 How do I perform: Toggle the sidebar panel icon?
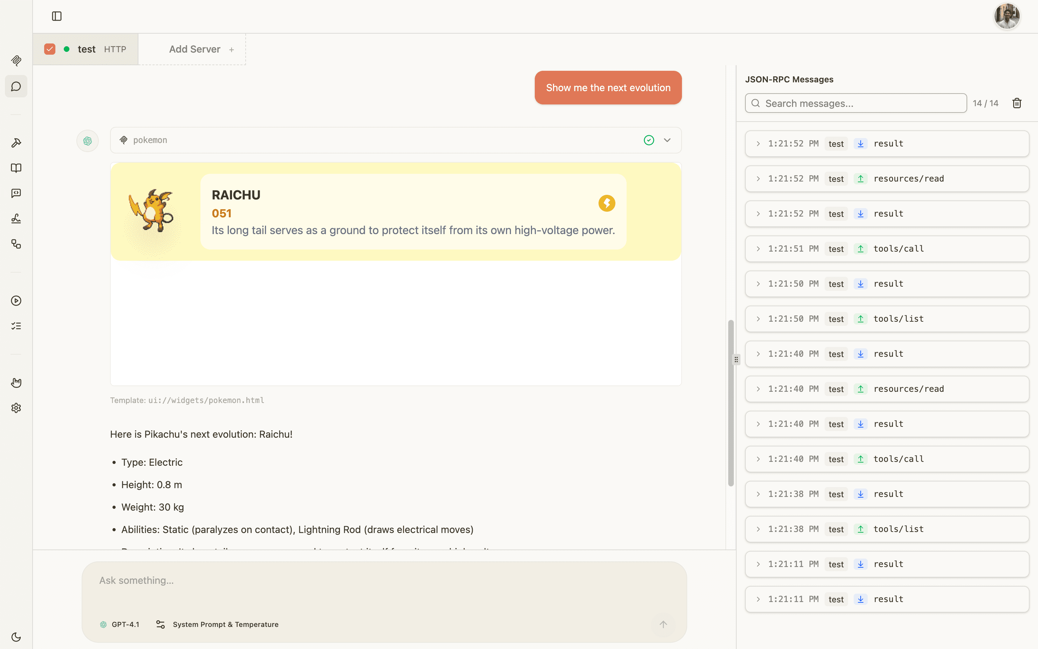(57, 16)
